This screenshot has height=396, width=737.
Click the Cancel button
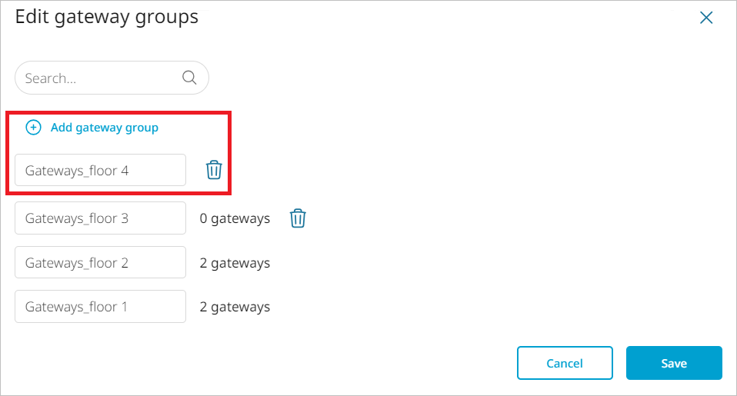point(565,363)
